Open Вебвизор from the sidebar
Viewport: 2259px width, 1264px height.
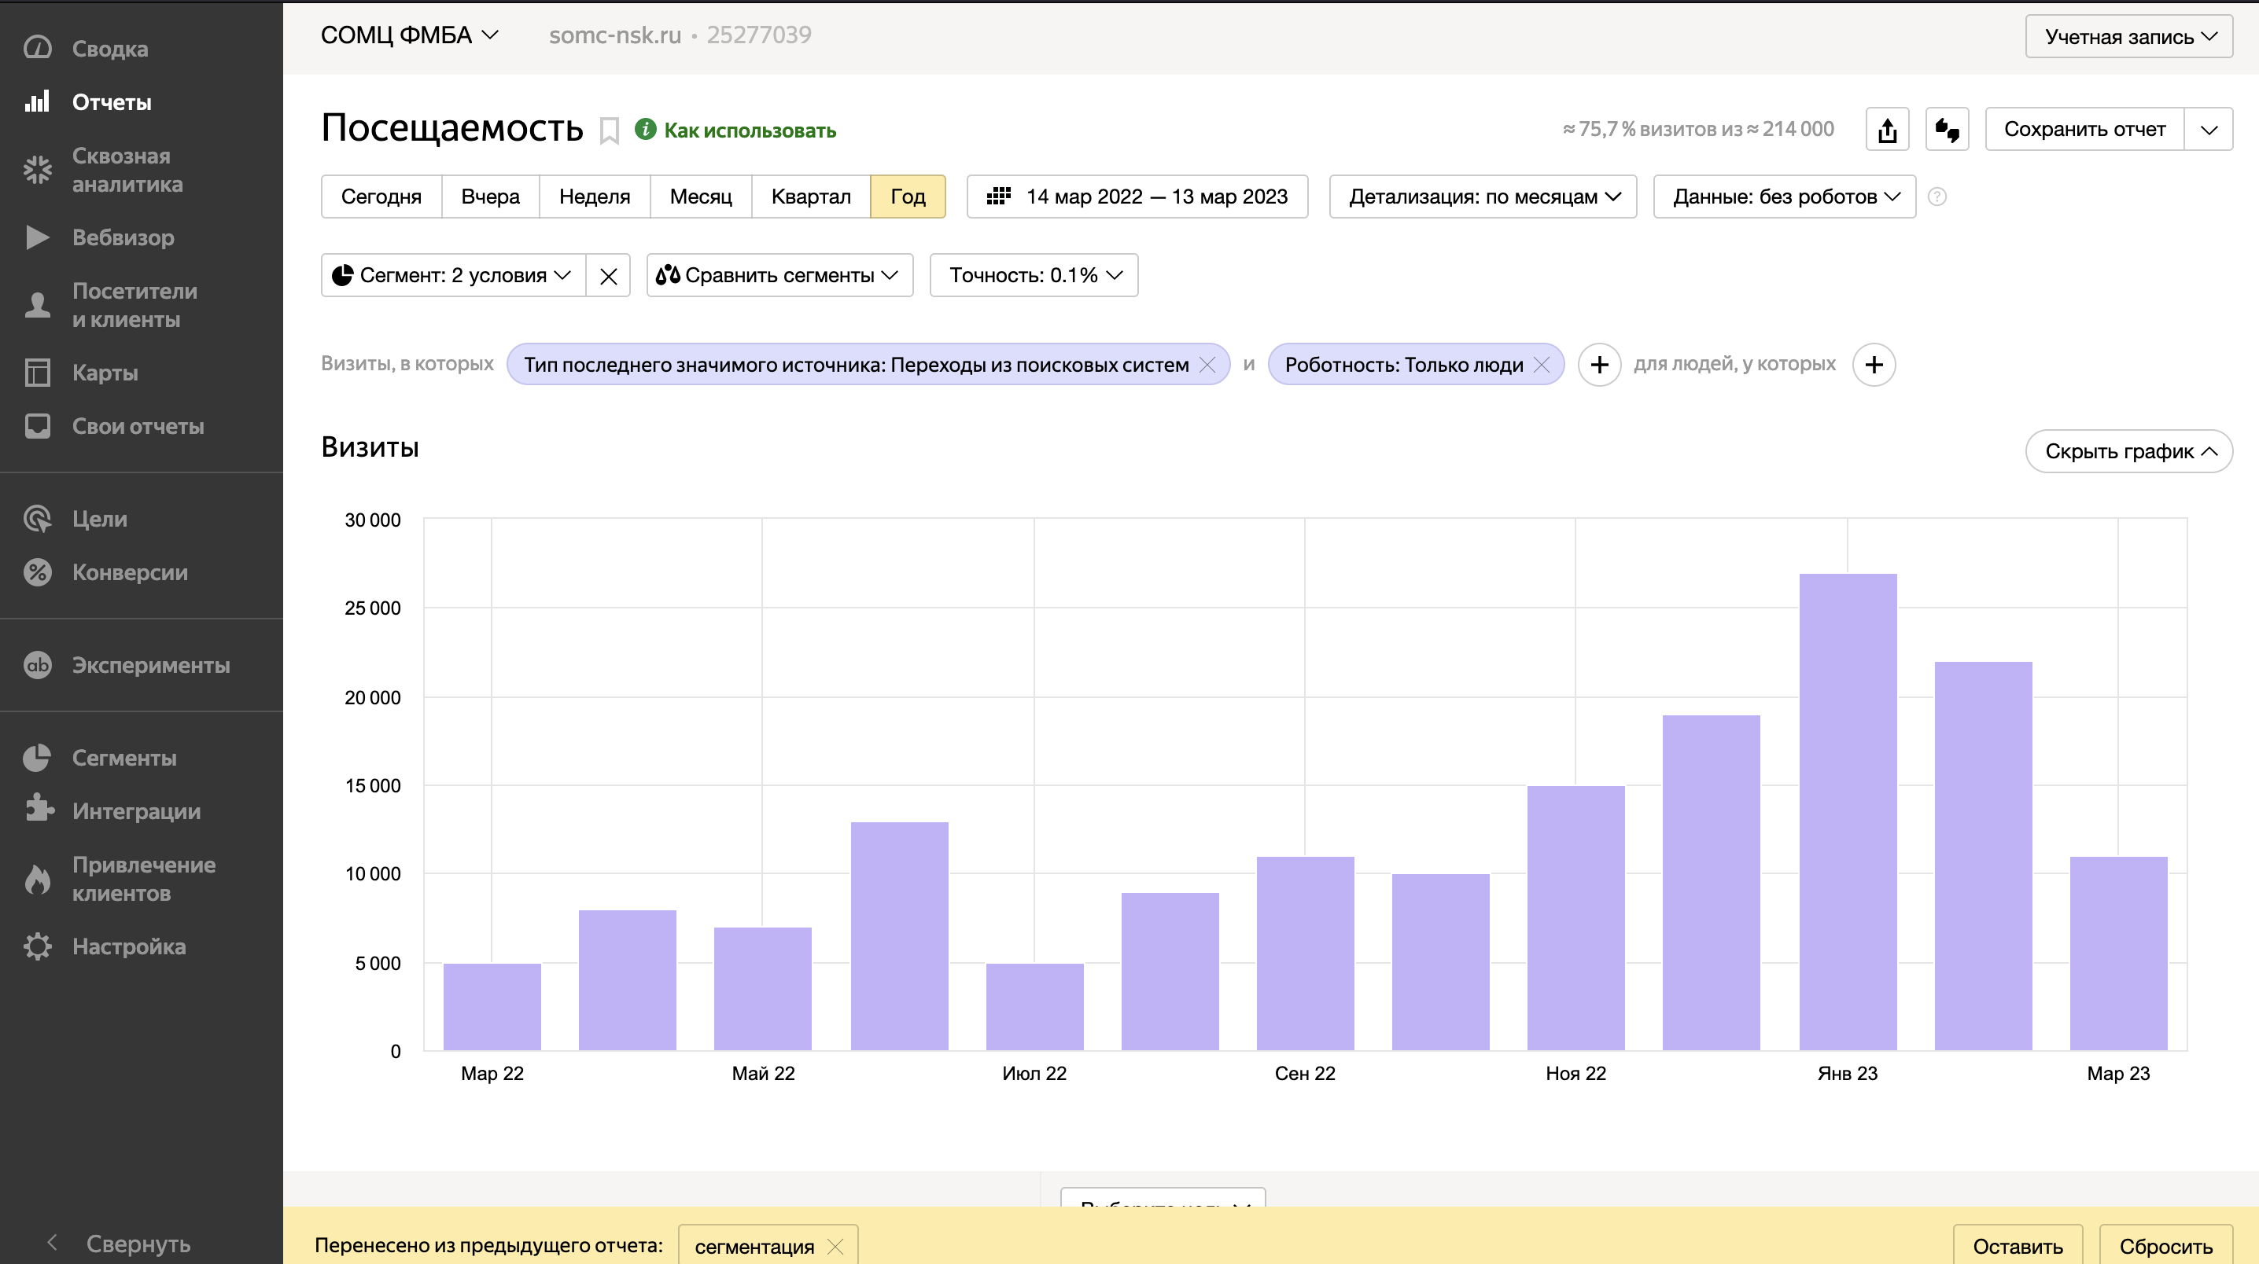pos(123,237)
